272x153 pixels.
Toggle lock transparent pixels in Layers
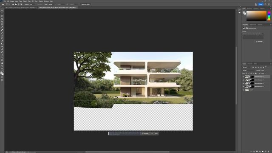click(246, 74)
